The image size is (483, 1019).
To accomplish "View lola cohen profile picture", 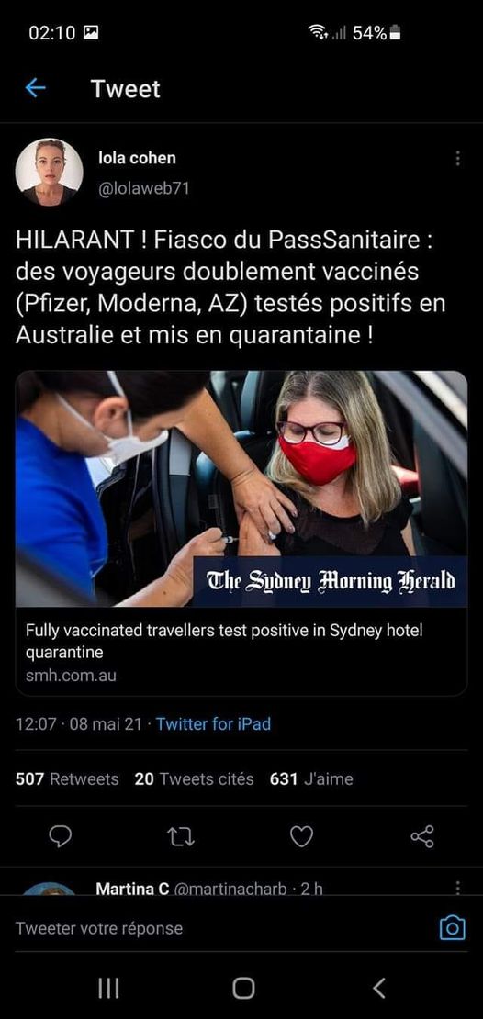I will click(x=49, y=173).
